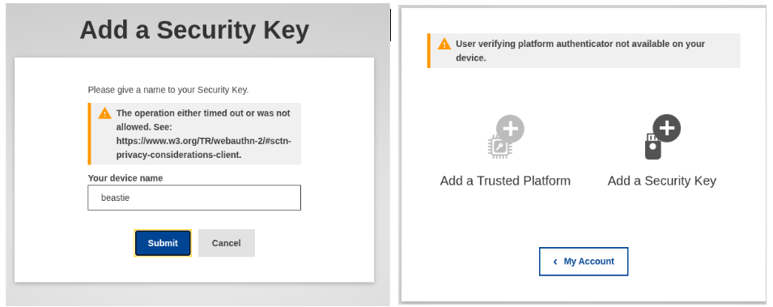
Task: Click the Add a Trusted Platform label
Action: [x=505, y=181]
